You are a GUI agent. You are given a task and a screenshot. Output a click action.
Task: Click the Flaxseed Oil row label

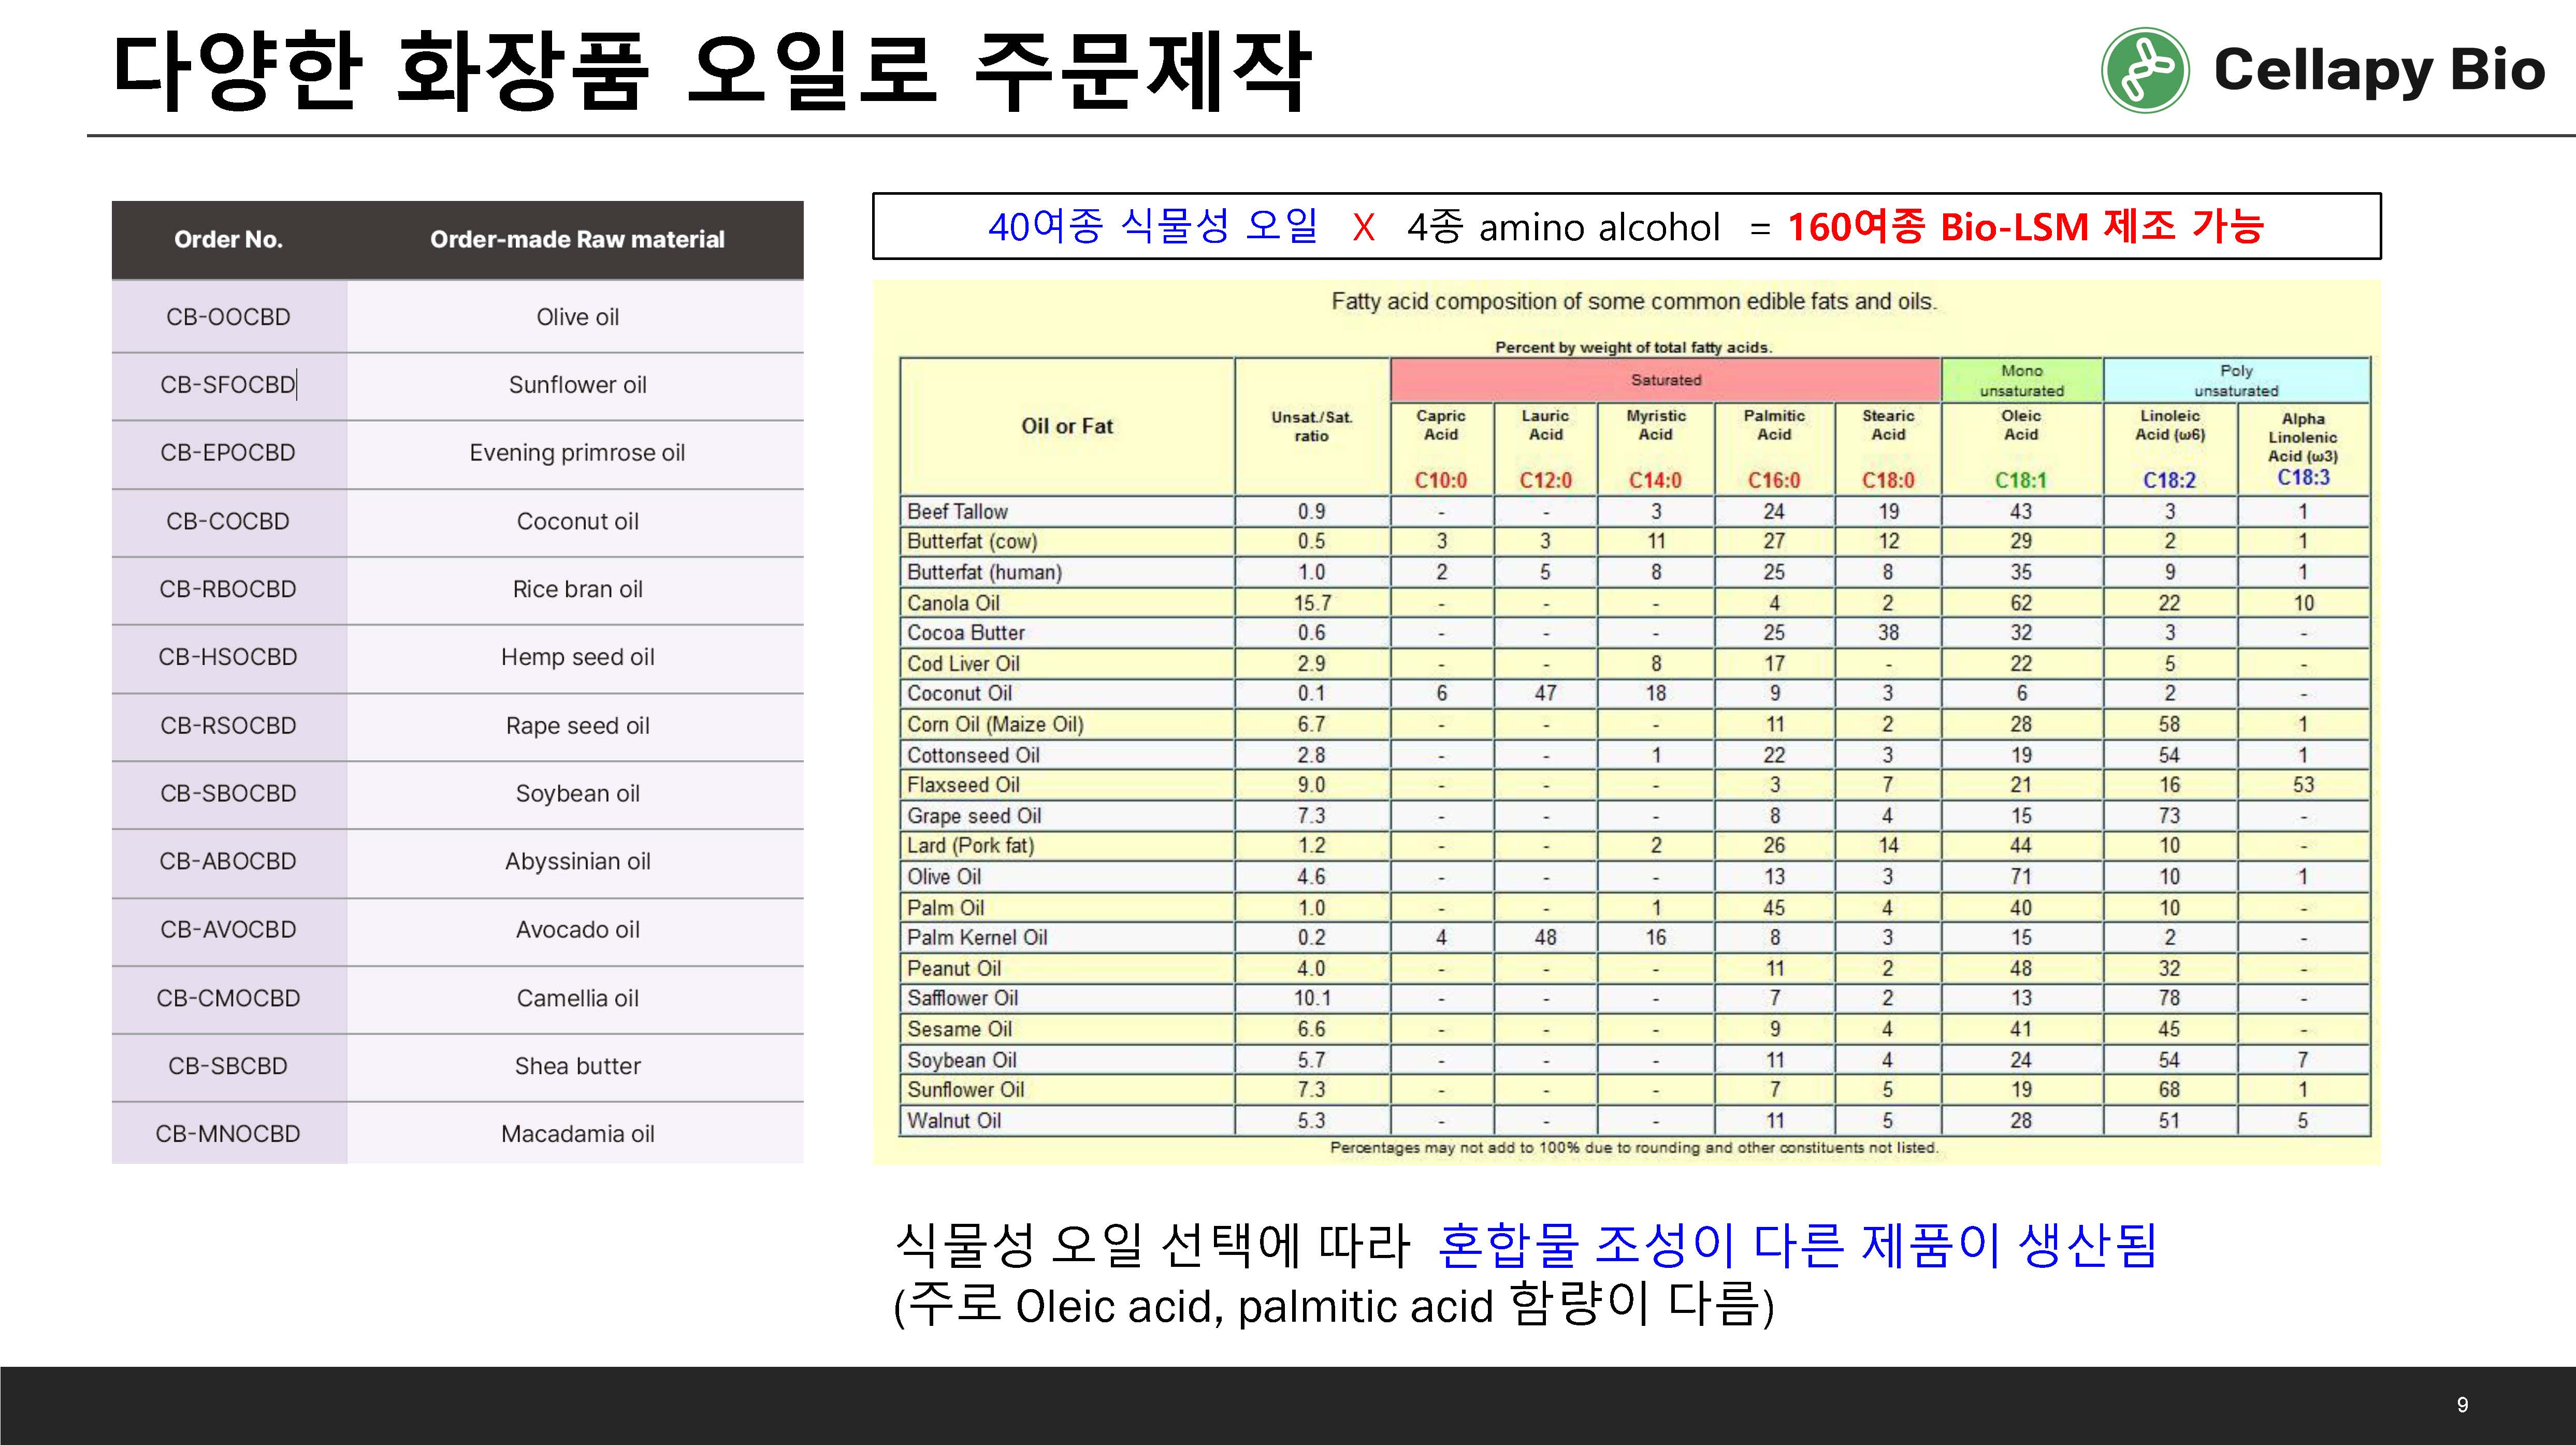[x=963, y=785]
